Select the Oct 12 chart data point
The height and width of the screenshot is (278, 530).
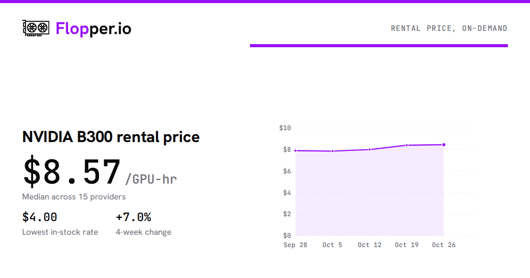pyautogui.click(x=370, y=150)
